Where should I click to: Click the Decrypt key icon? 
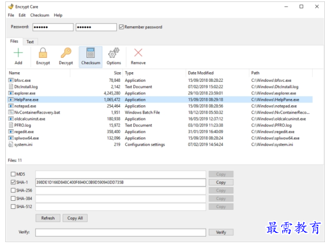click(66, 53)
